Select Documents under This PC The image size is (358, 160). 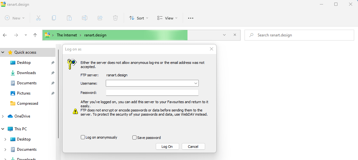pyautogui.click(x=27, y=149)
